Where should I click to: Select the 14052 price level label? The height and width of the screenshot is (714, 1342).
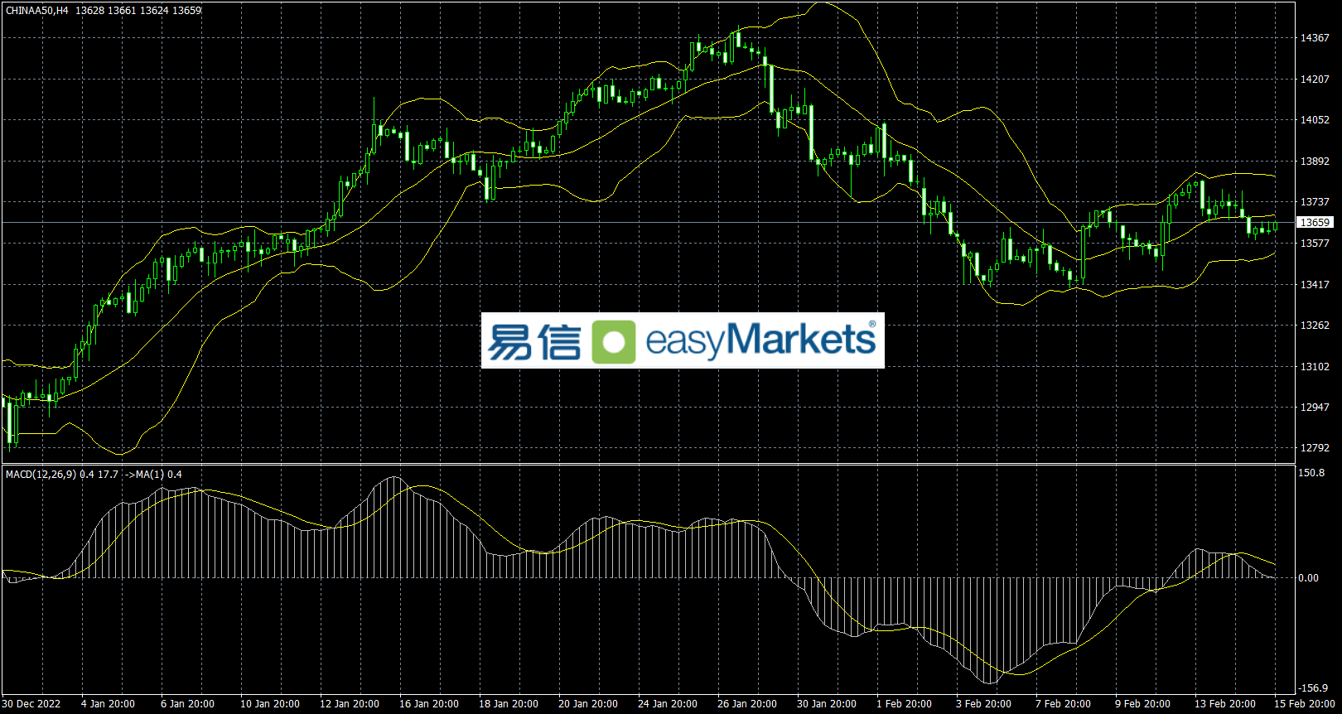pyautogui.click(x=1315, y=120)
